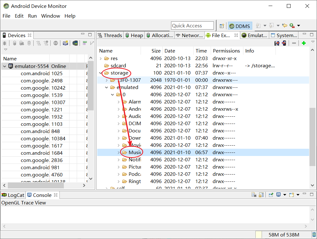Switch to the LogCat tab

click(13, 195)
